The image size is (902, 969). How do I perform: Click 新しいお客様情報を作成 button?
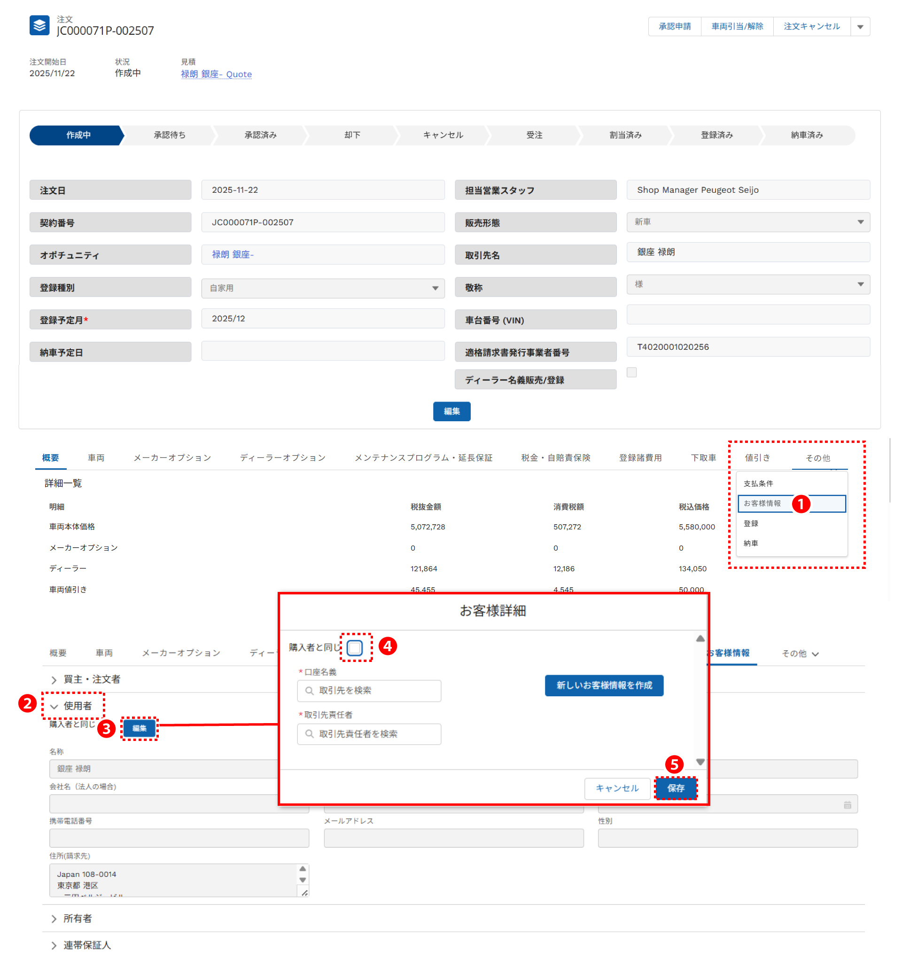pyautogui.click(x=604, y=685)
